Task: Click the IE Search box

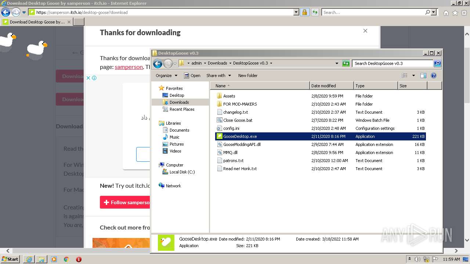Action: [374, 12]
